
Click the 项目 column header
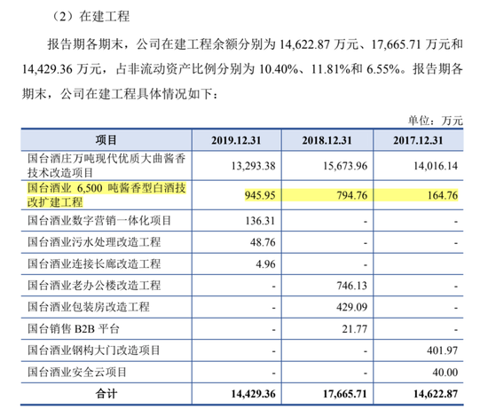point(106,140)
